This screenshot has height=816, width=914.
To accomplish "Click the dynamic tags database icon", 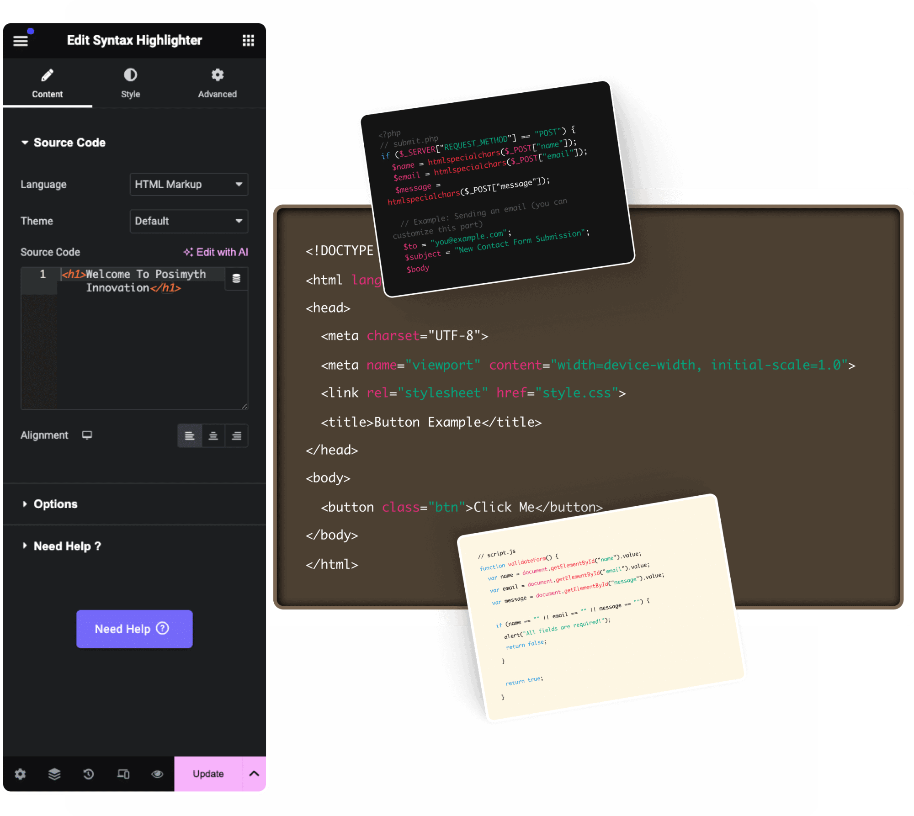I will (x=236, y=278).
